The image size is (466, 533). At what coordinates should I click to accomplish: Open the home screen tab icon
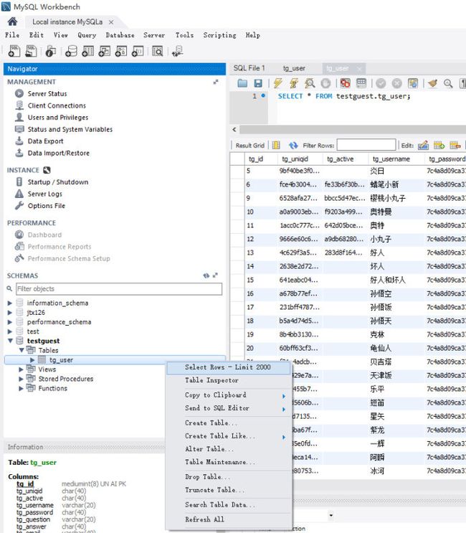13,22
